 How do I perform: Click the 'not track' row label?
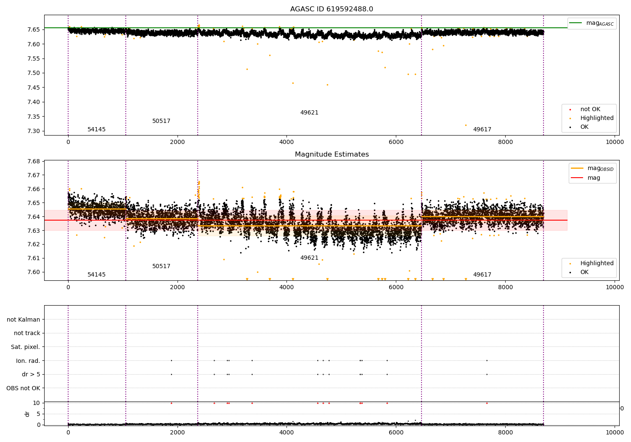[x=27, y=333]
